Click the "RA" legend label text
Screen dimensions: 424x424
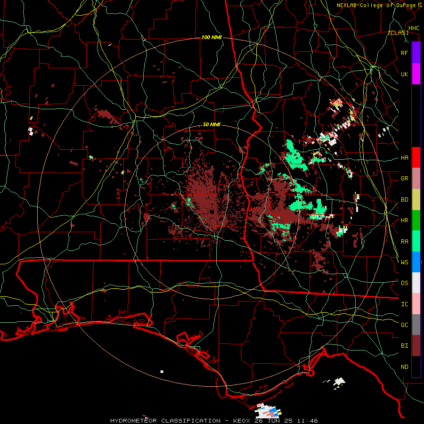(x=404, y=242)
